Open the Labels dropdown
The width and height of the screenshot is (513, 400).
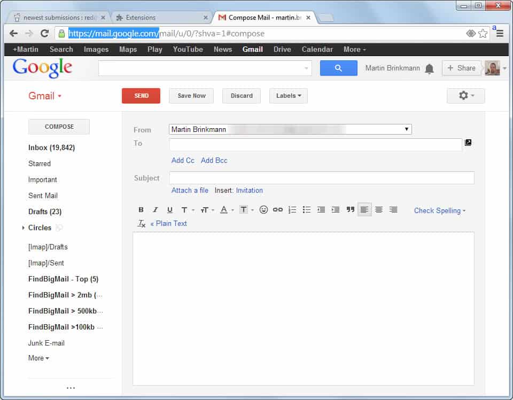288,96
